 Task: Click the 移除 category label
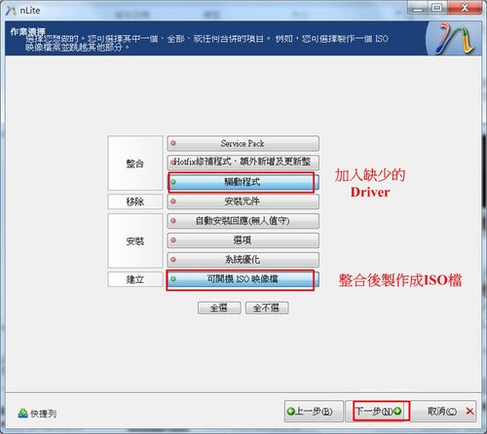click(135, 201)
